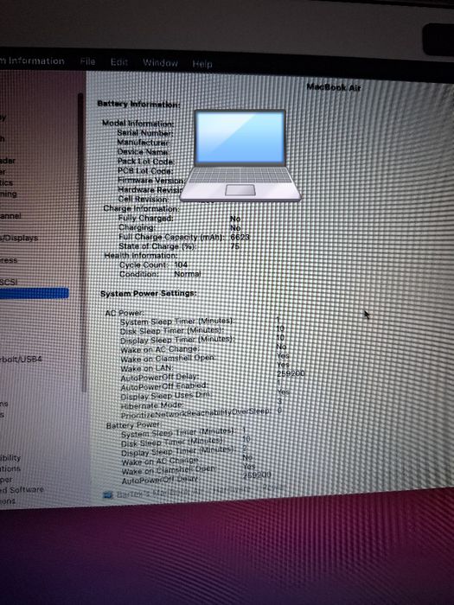Viewport: 454px width, 605px height.
Task: Click the AC Power heading
Action: coord(125,313)
